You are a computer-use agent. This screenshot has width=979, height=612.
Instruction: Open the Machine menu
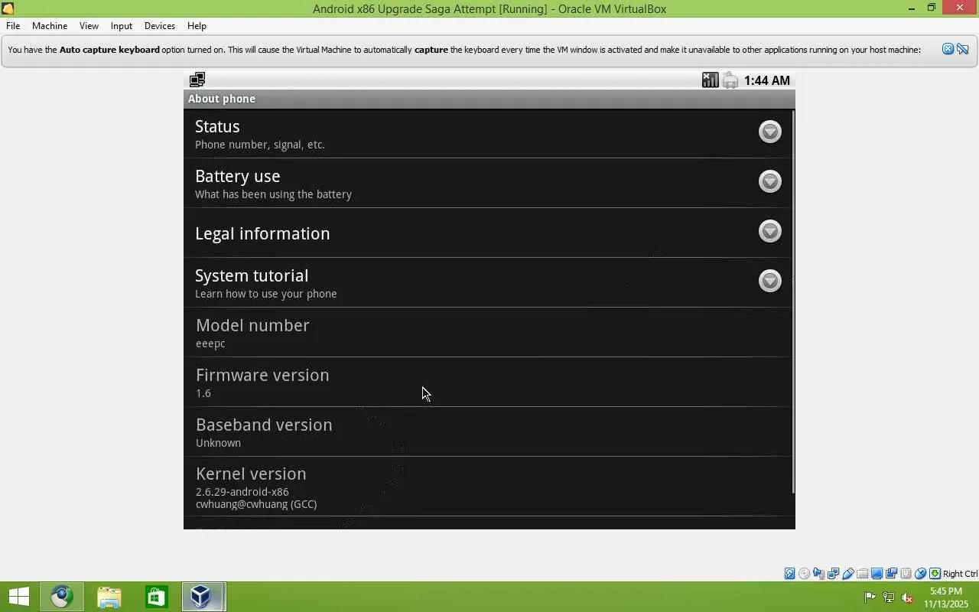[x=50, y=25]
